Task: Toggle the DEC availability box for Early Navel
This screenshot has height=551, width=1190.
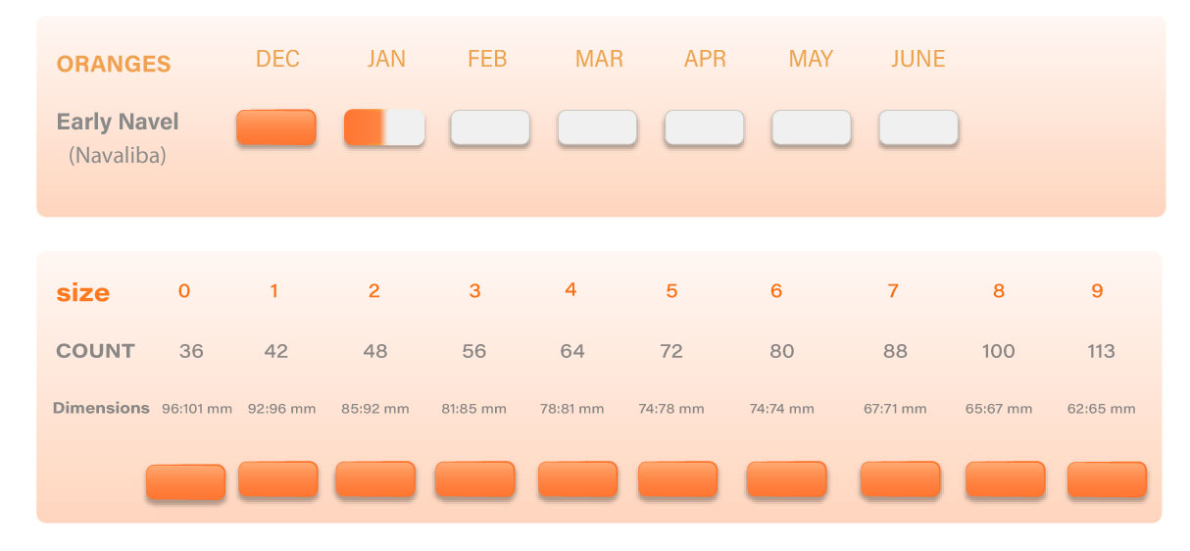Action: click(276, 127)
